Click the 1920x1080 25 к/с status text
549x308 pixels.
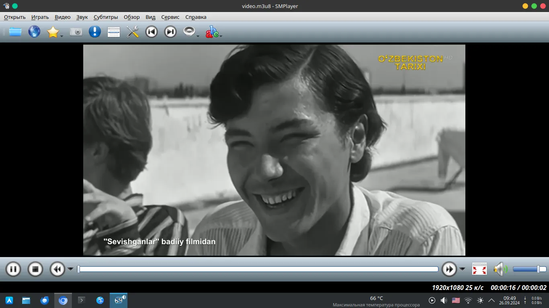(458, 288)
